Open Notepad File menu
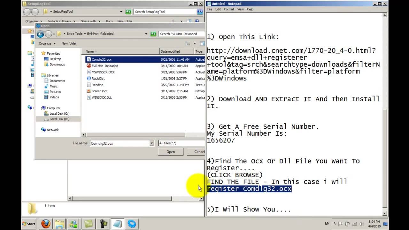The width and height of the screenshot is (409, 230). [210, 9]
